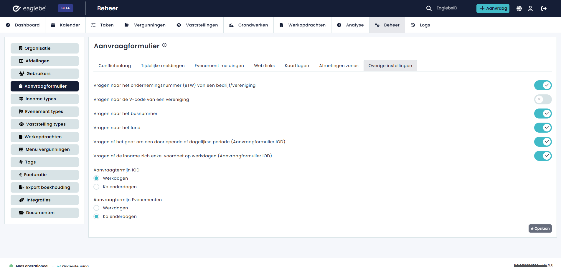Click the Ondersteuning support link
This screenshot has height=267, width=561.
[73, 266]
